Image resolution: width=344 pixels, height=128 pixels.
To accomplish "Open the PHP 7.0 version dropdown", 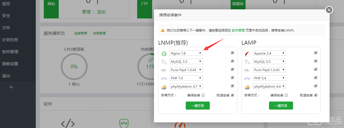I will tap(186, 78).
